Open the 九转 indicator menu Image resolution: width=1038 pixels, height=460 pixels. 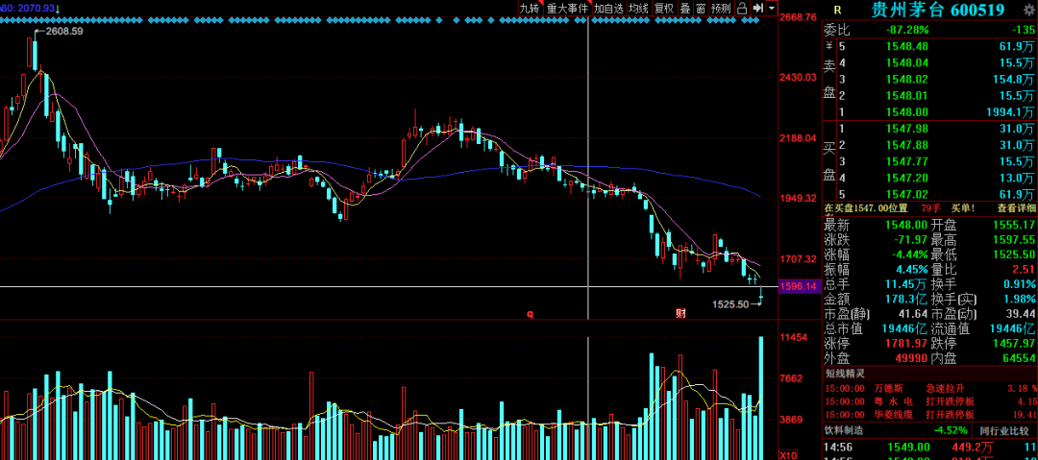point(530,8)
